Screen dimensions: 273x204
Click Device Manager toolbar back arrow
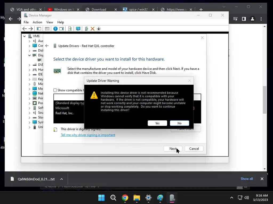(x=25, y=29)
